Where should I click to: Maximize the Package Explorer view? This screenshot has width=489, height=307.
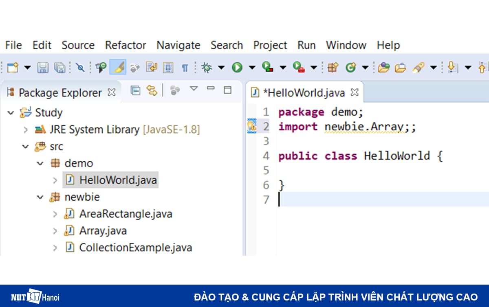(x=227, y=90)
